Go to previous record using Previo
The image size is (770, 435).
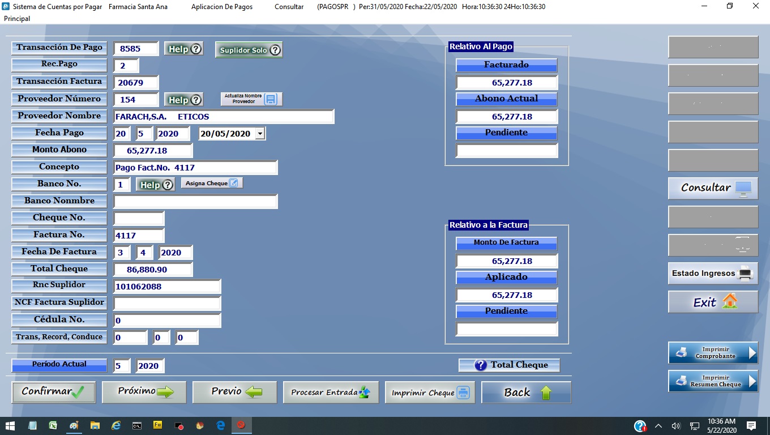point(234,392)
